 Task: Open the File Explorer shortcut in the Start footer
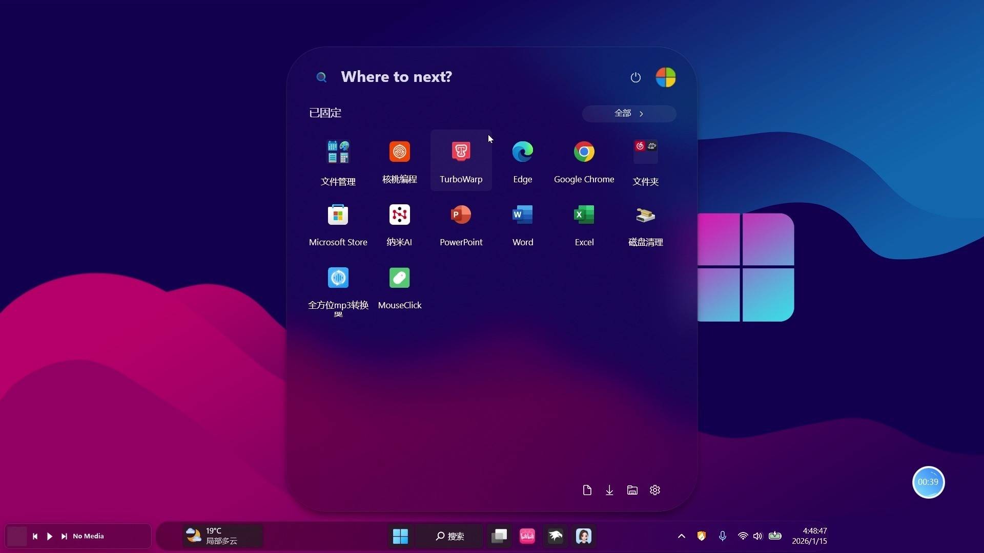(x=632, y=490)
